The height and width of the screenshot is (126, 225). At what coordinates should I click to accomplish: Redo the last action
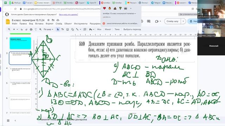tap(26, 29)
